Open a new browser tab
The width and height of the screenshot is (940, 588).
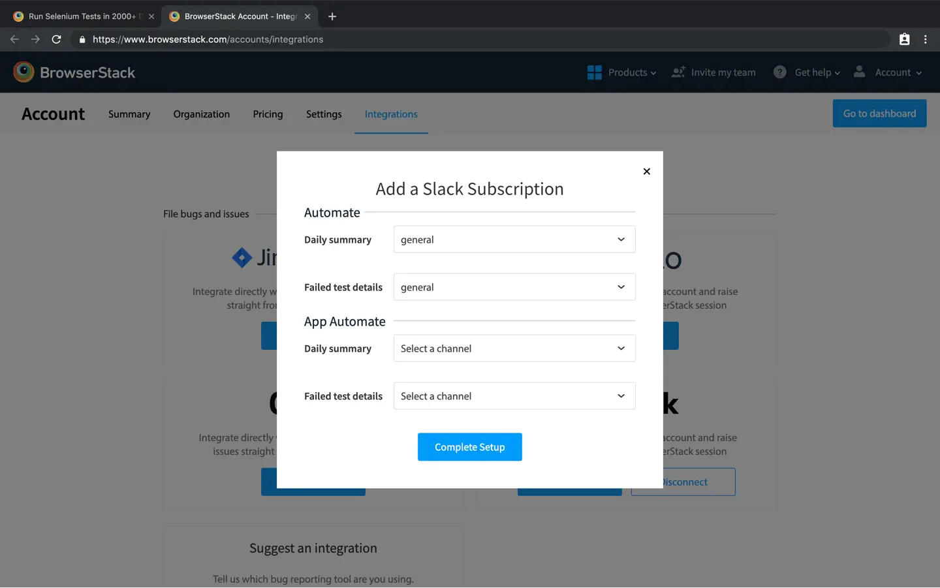332,16
